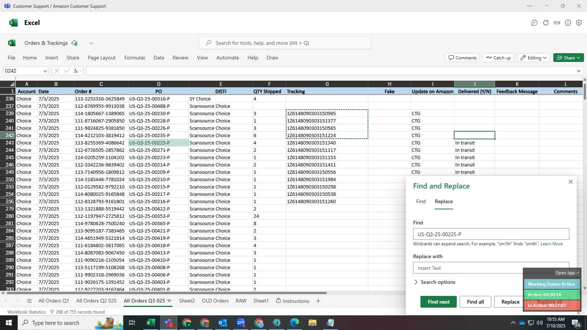Switch to All Orders Q2 025 sheet
Screen dimensions: 587x330
[96, 301]
